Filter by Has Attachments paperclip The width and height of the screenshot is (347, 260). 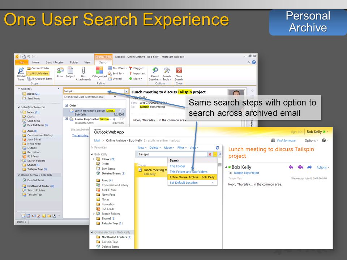click(x=83, y=74)
